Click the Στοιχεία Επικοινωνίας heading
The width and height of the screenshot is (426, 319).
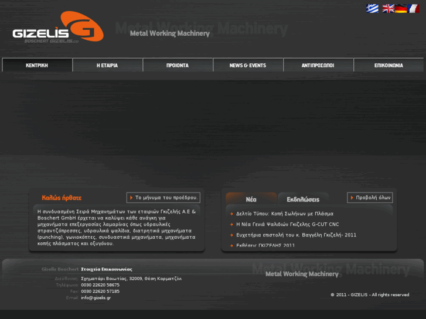(107, 269)
